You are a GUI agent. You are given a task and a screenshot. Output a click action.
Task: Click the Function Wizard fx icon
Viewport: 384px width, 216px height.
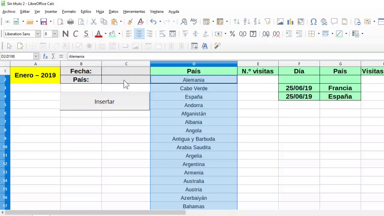(x=45, y=56)
